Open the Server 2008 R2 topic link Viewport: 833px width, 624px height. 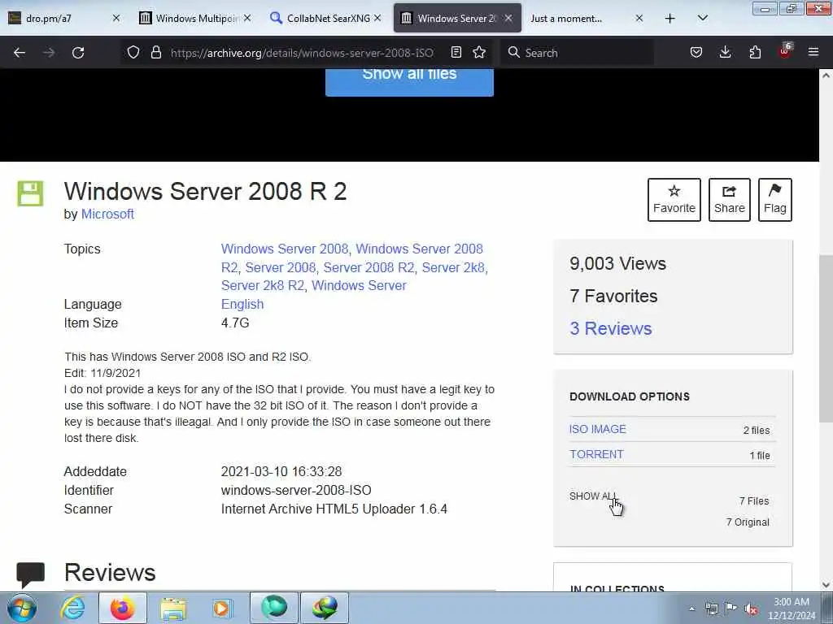369,267
